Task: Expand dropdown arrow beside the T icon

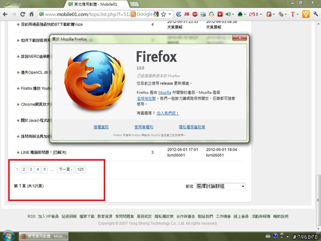Action: click(297, 15)
